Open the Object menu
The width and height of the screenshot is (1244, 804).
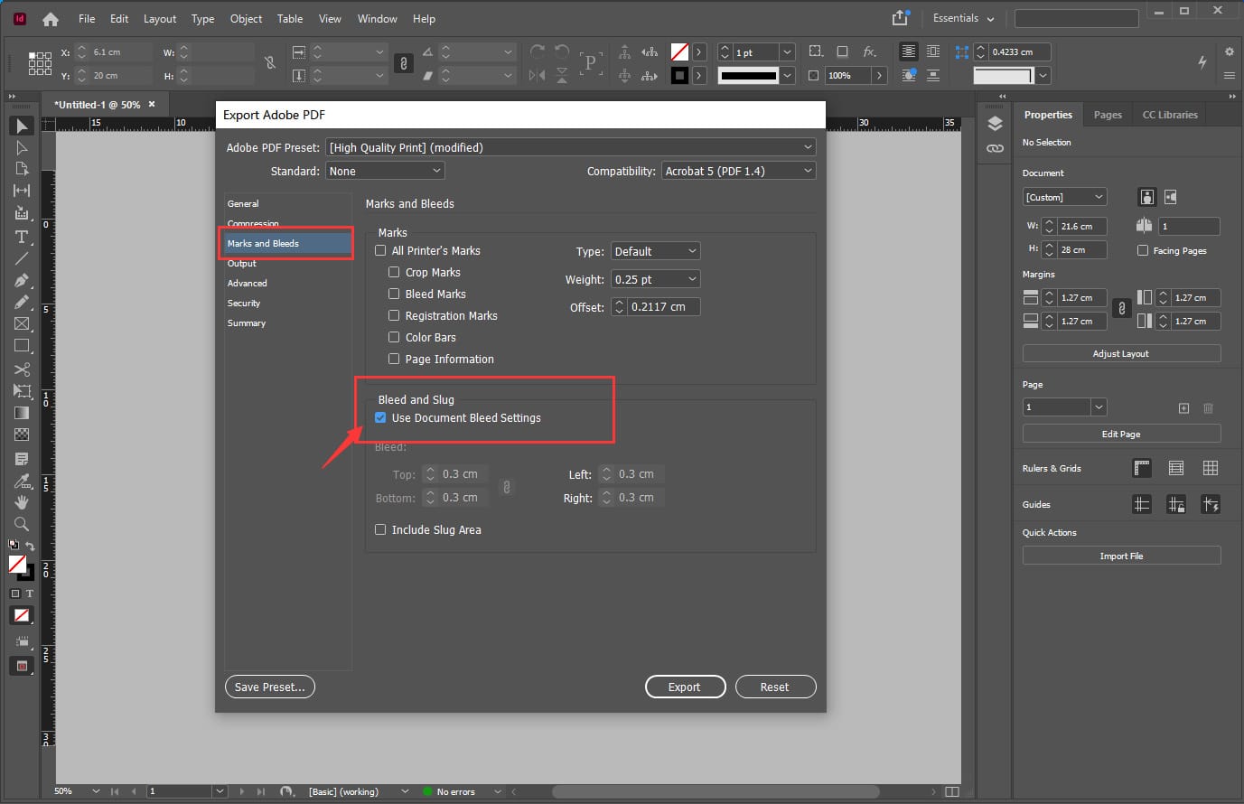pyautogui.click(x=246, y=18)
